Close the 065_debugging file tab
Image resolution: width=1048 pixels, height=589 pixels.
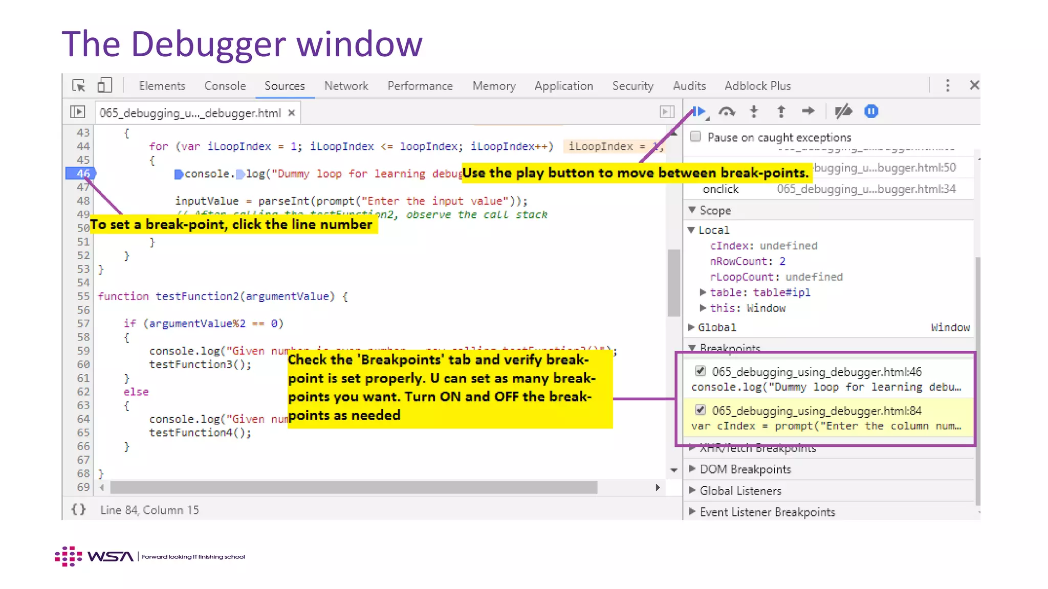coord(291,112)
